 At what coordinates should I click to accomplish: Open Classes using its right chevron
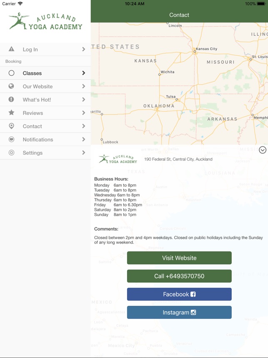84,73
